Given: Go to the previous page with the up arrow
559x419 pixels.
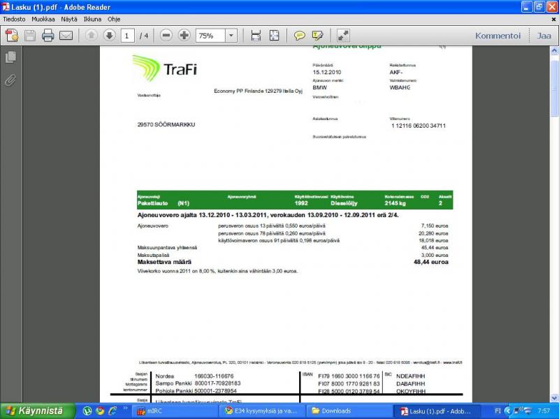Looking at the screenshot, I should [91, 36].
